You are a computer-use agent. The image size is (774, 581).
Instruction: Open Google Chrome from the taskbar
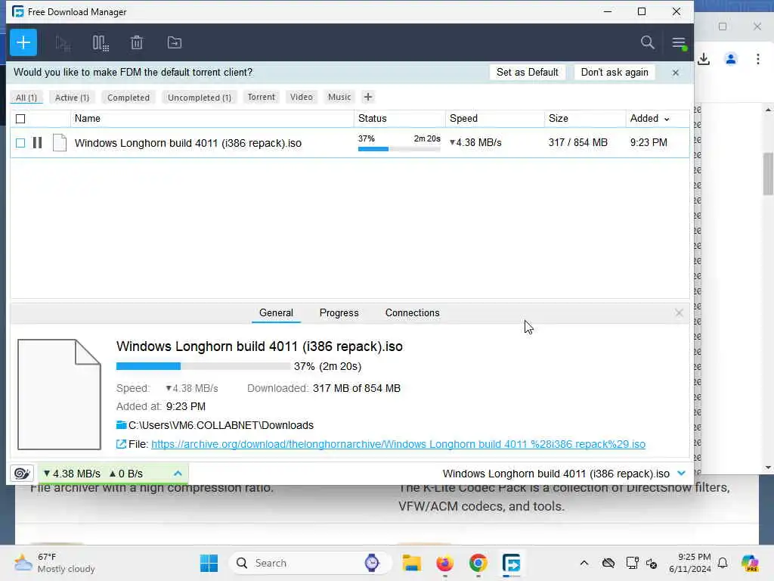click(x=478, y=563)
